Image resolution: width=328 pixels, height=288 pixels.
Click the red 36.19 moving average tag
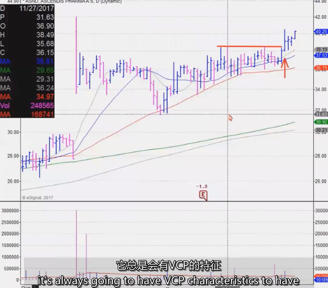coord(321,68)
